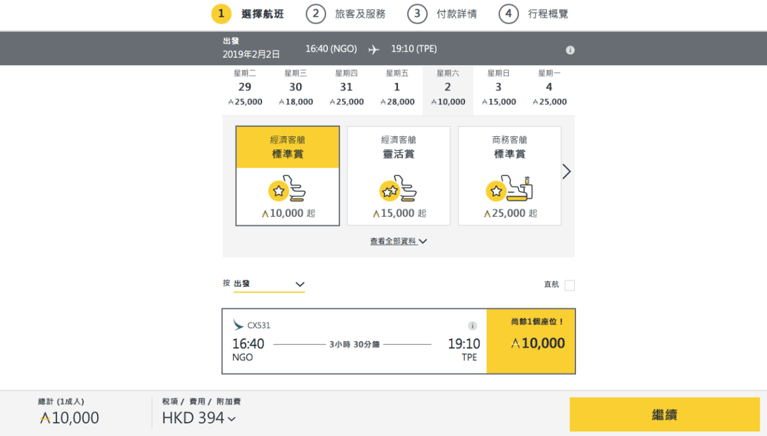Click the info icon in grey flight header
767x436 pixels.
coord(570,50)
